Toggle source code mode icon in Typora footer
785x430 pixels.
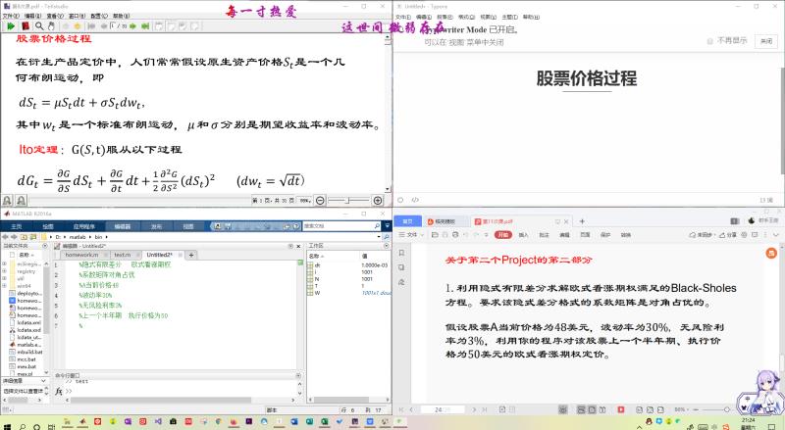coord(415,200)
